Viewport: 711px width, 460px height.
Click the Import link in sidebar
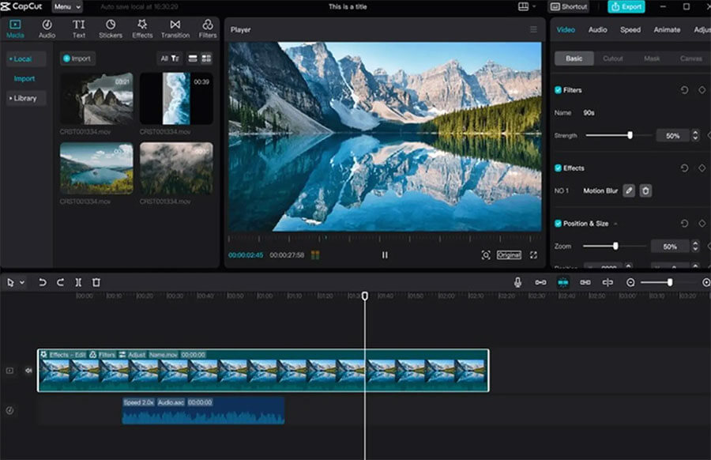24,78
